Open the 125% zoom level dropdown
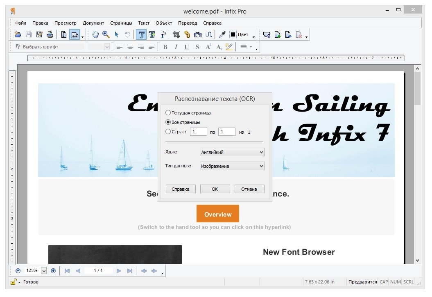Screen dimensions: 432x297 coord(44,271)
